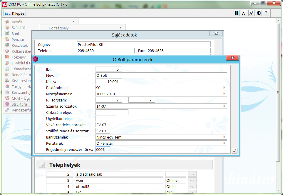The height and width of the screenshot is (195, 283).
Task: Expand the Raktárak selection arrow
Action: point(224,88)
